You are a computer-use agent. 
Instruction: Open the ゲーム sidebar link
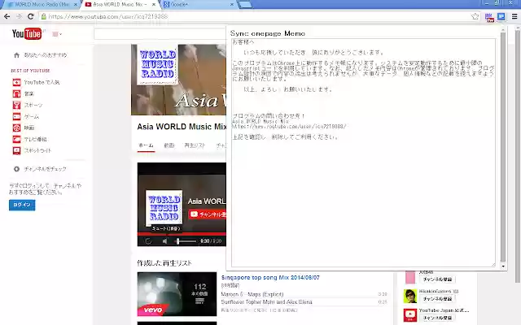(32, 116)
